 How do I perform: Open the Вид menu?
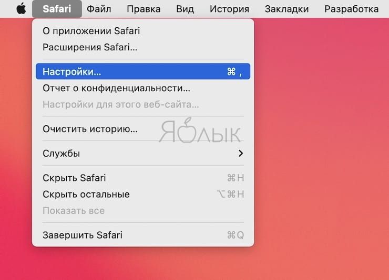185,9
